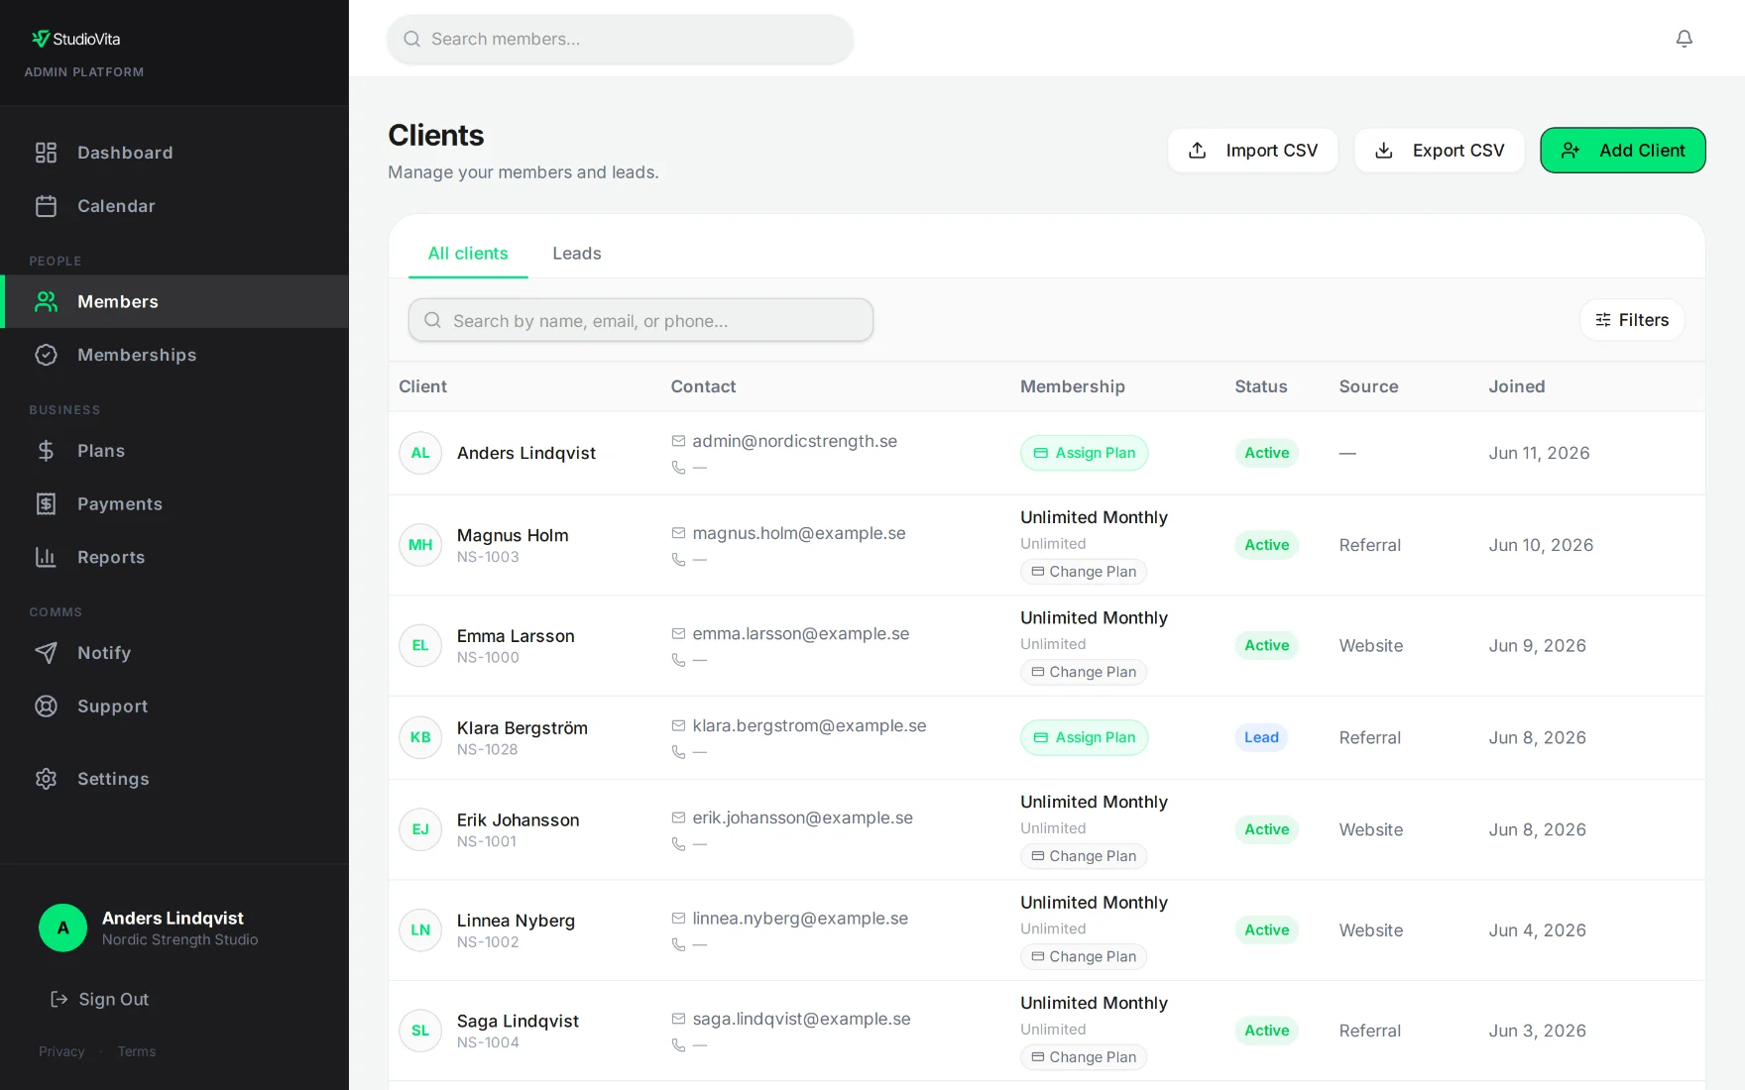This screenshot has width=1745, height=1090.
Task: Open Dashboard from the sidebar
Action: (174, 153)
